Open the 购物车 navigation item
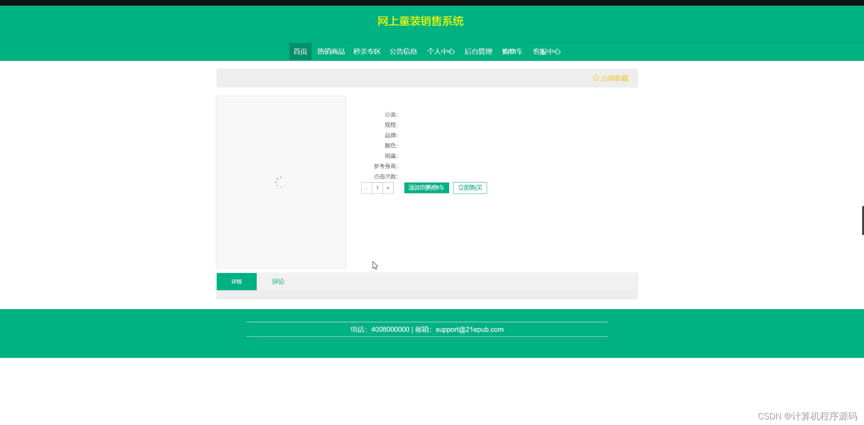Viewport: 864px width, 425px height. pos(512,52)
